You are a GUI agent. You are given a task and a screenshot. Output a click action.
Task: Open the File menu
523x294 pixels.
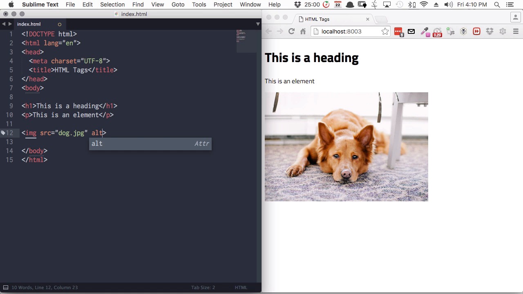click(x=70, y=4)
